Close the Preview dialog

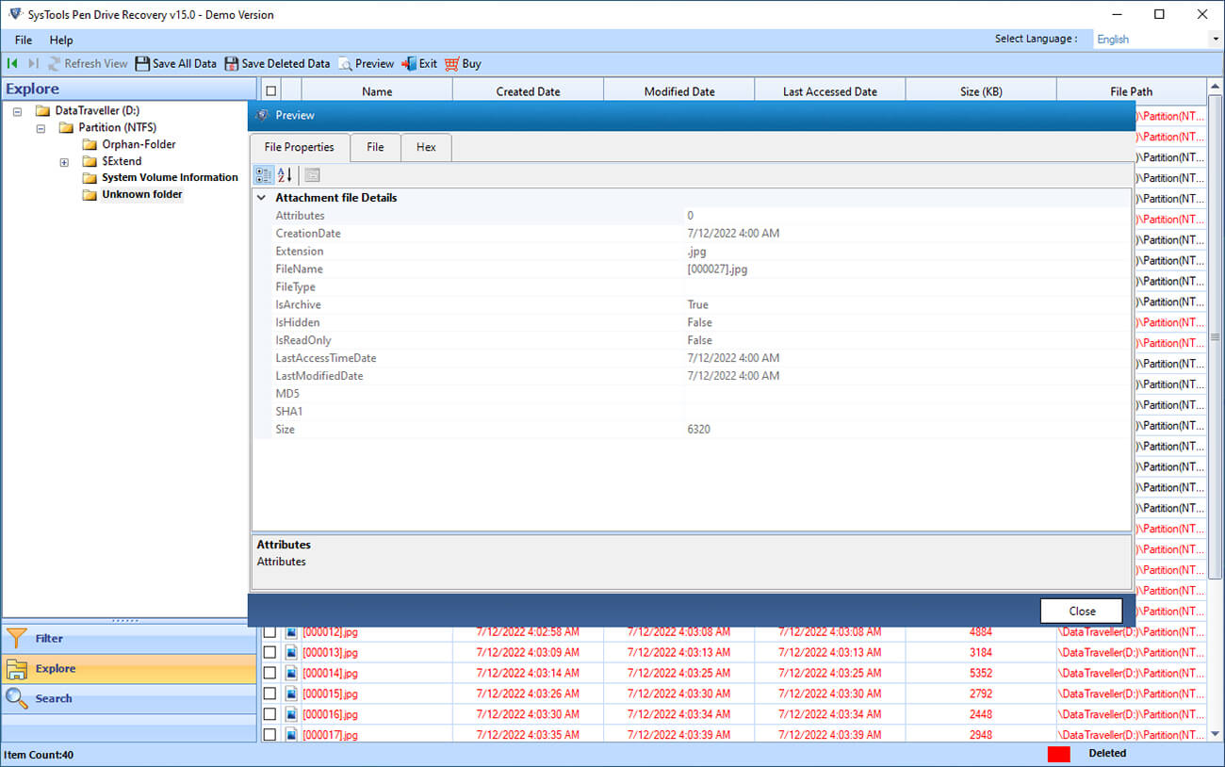click(x=1081, y=611)
